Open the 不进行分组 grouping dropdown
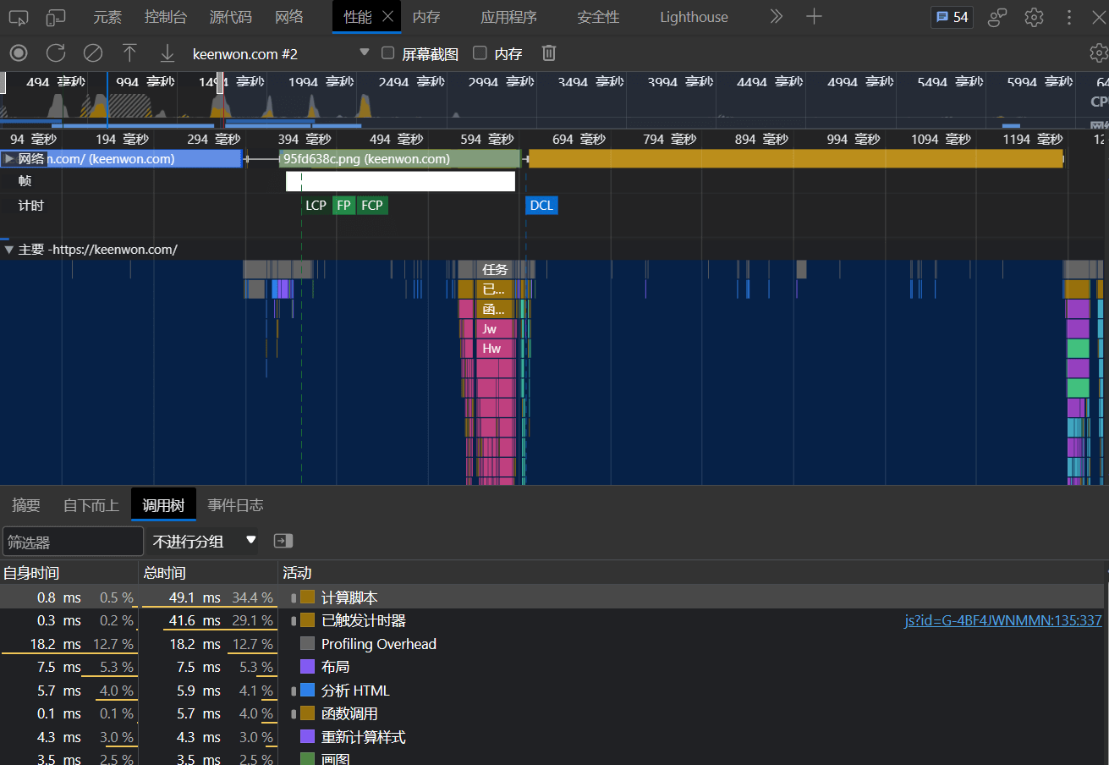Screen dimensions: 1109x765 (x=204, y=541)
